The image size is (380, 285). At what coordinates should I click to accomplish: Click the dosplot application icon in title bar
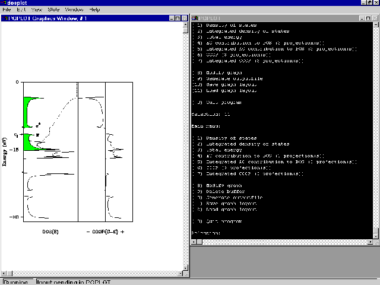click(x=4, y=2)
